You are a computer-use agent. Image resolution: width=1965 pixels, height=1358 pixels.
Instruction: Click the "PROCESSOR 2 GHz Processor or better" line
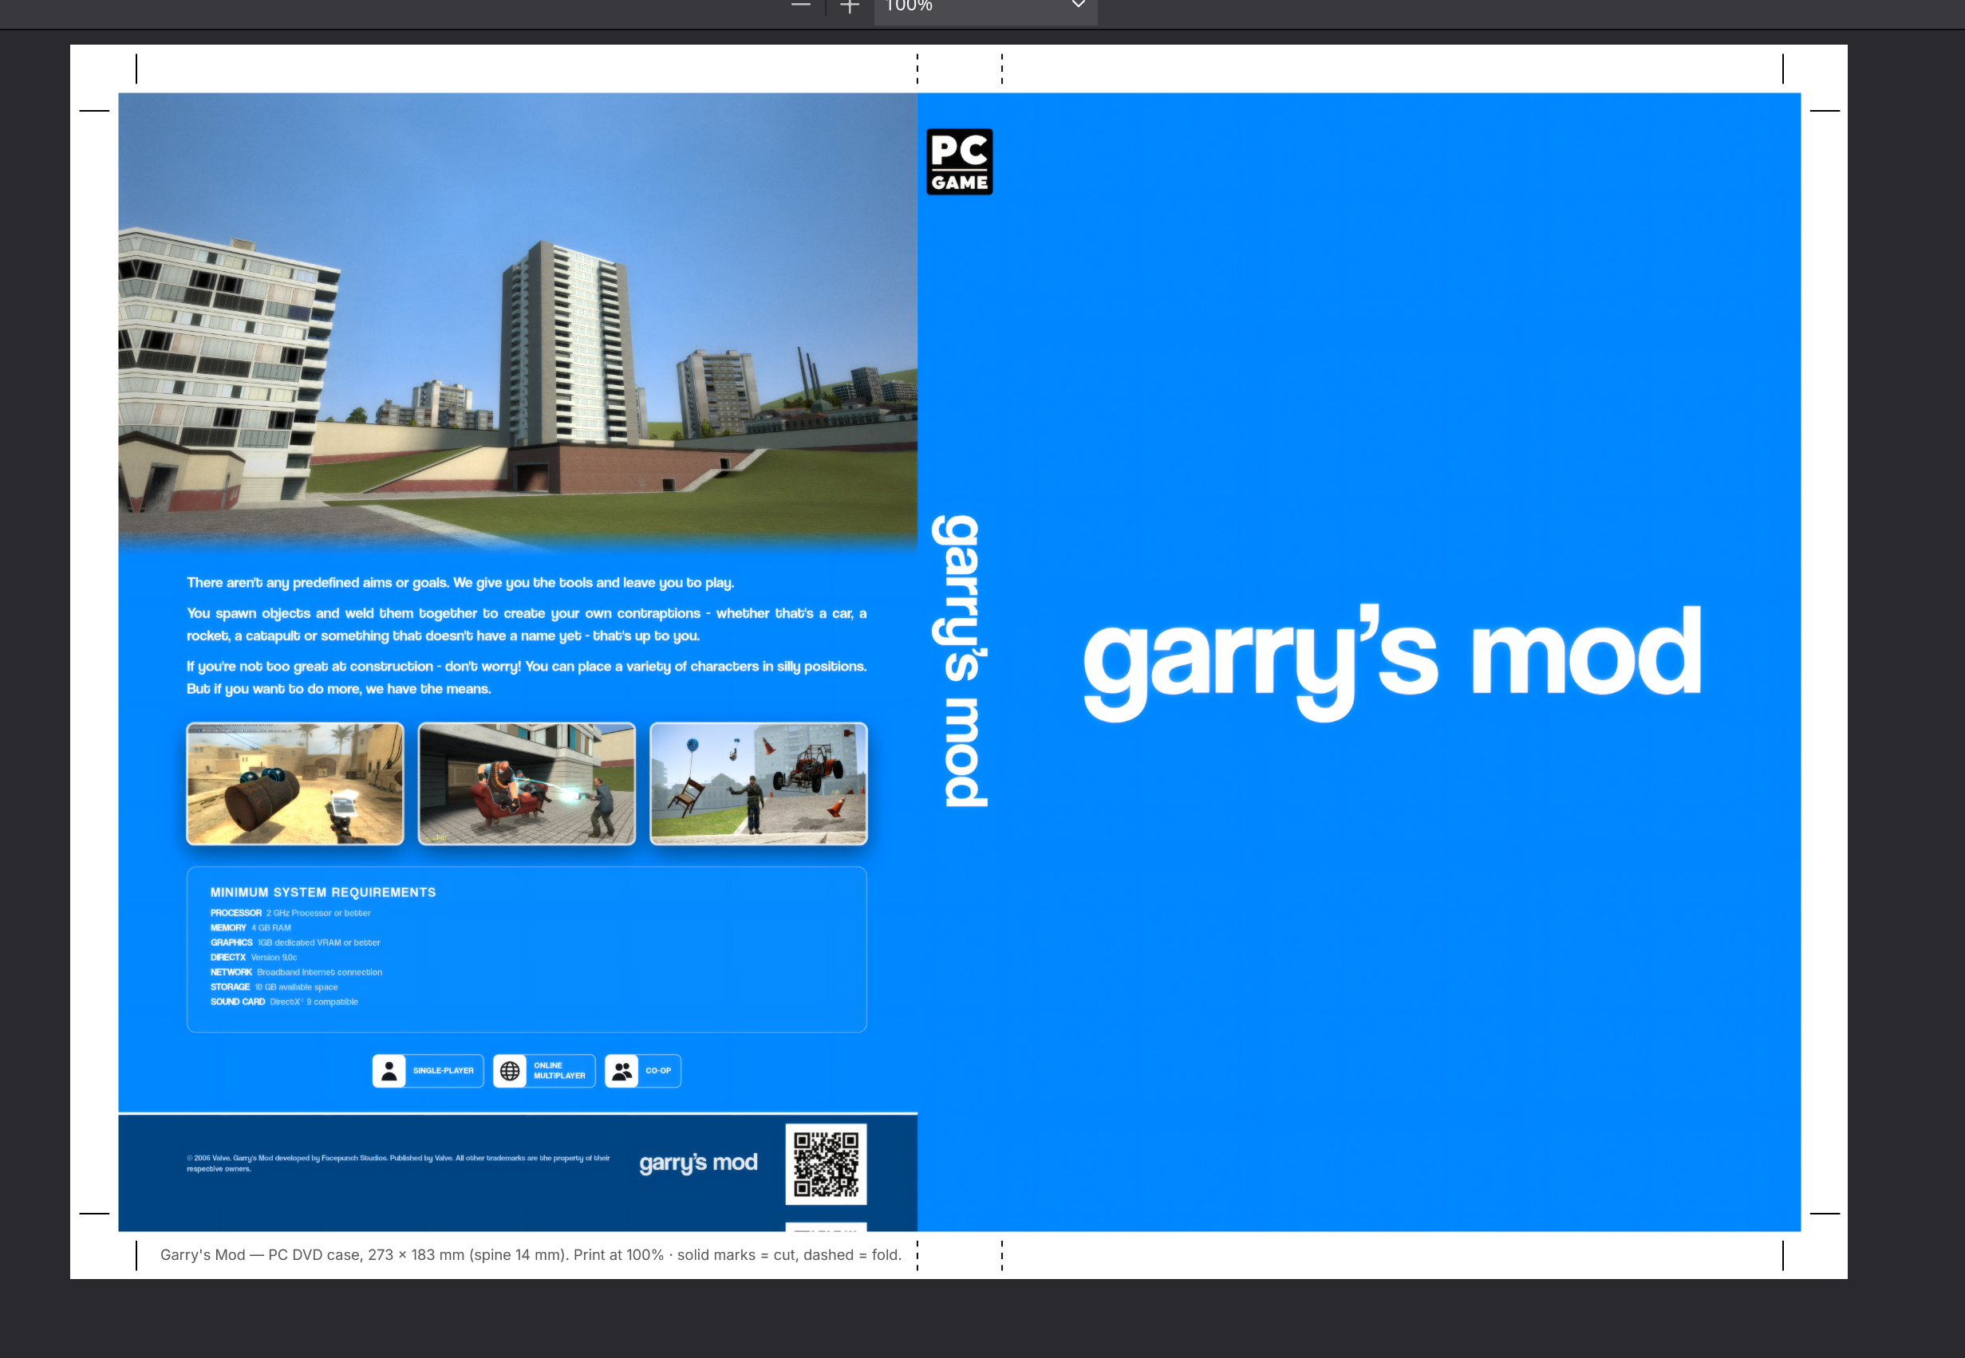click(290, 913)
